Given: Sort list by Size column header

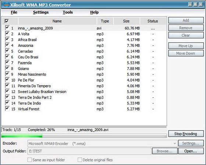Looking at the screenshot, I should [127, 21].
